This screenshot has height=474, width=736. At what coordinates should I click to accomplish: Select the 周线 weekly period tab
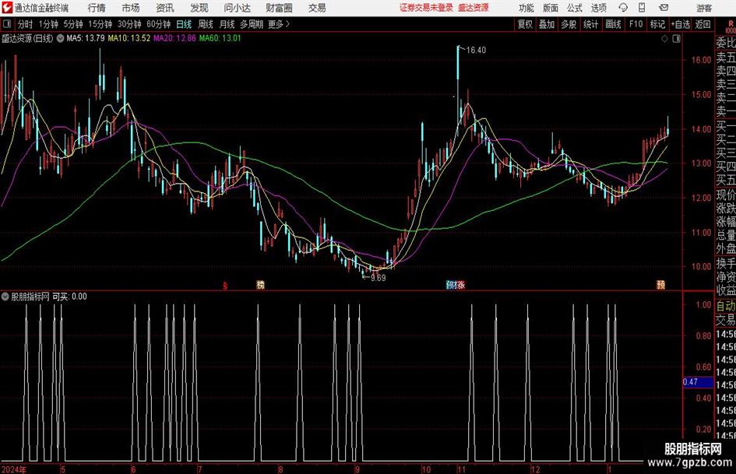[x=205, y=24]
